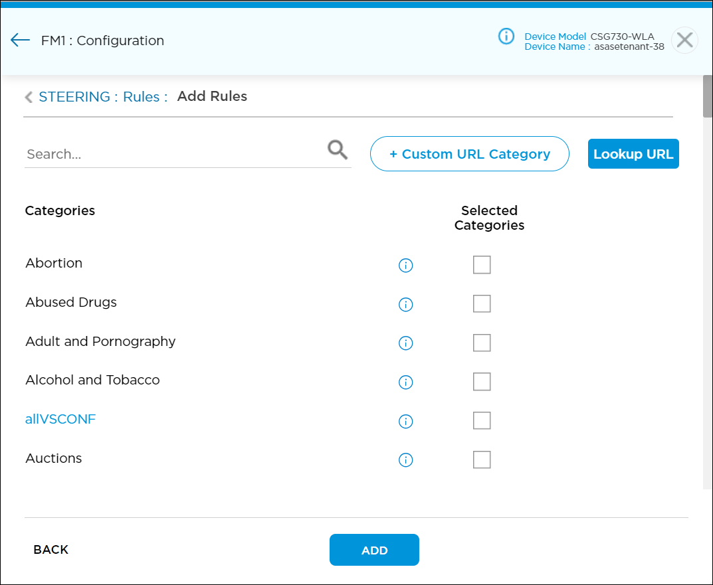This screenshot has height=585, width=713.
Task: Show info for Alcohol and Tobacco
Action: 405,382
